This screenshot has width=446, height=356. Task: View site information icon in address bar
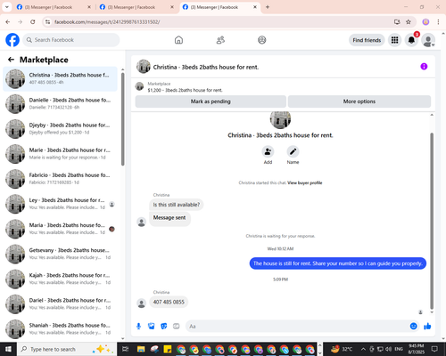pyautogui.click(x=48, y=21)
